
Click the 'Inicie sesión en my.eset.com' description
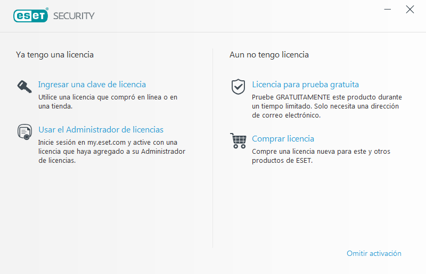coord(111,152)
